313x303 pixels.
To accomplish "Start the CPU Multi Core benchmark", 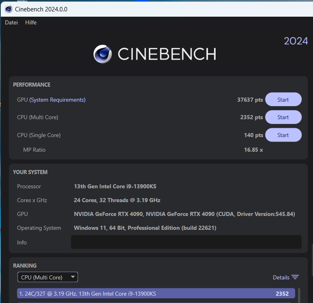I will [283, 117].
